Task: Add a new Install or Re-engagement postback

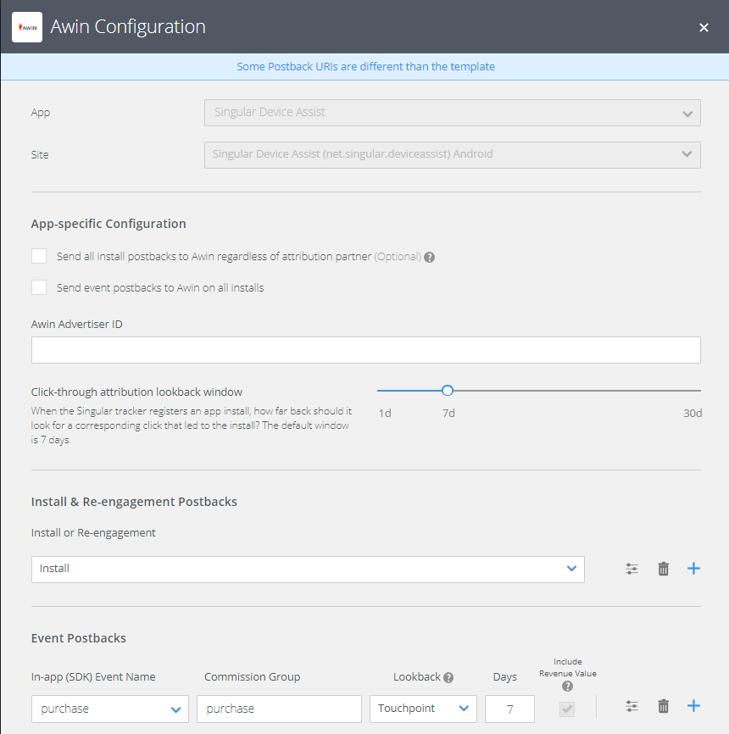Action: [x=693, y=569]
